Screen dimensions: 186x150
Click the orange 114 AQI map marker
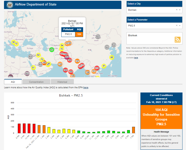click(x=60, y=64)
